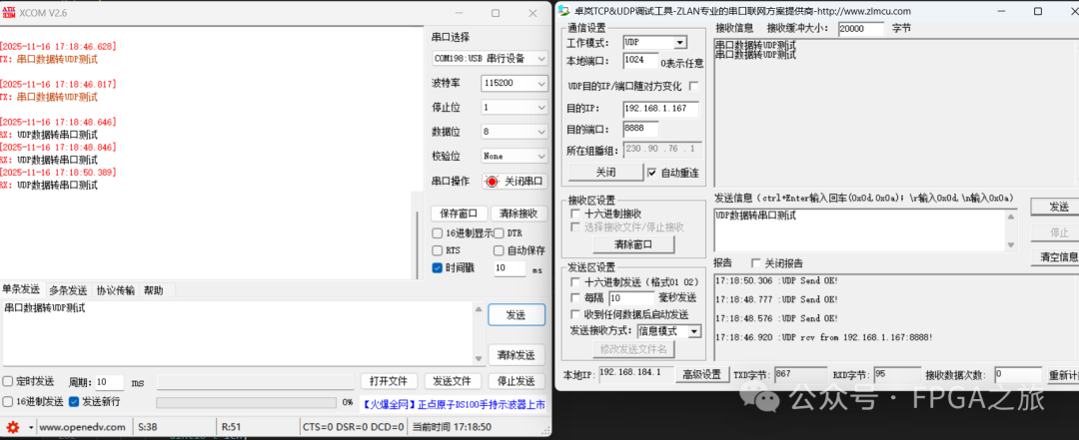Click the ZLAN window title bar icon
Viewport: 1079px width, 440px height.
point(564,11)
